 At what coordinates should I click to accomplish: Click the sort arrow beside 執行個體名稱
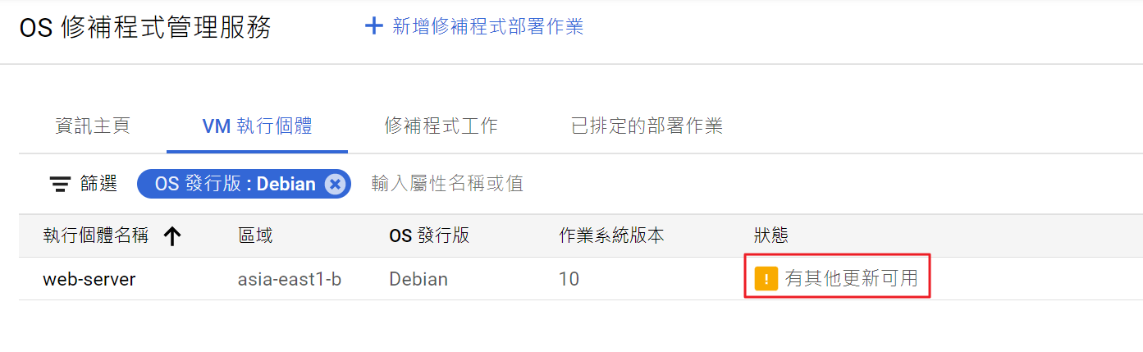171,236
